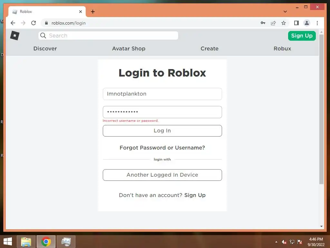Open the monitor app taskbar icon
330x248 pixels.
tap(66, 242)
